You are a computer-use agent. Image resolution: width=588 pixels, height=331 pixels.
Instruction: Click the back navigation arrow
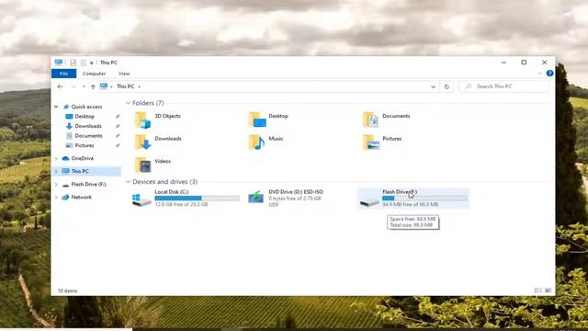pos(60,86)
